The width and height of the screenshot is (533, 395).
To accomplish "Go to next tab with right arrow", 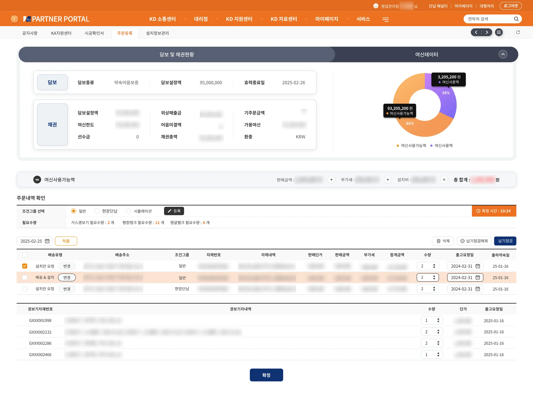I will [x=487, y=32].
